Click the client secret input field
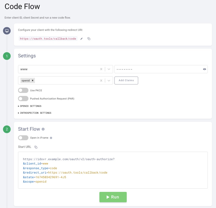The height and width of the screenshot is (208, 216). [161, 69]
